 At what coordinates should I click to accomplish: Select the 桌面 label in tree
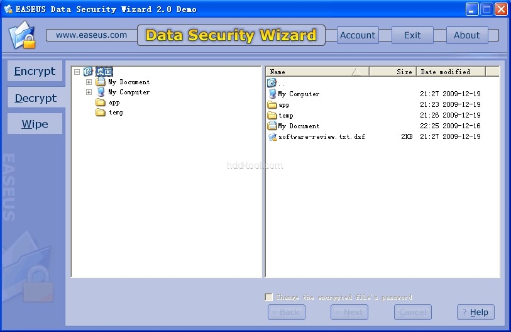pyautogui.click(x=104, y=72)
